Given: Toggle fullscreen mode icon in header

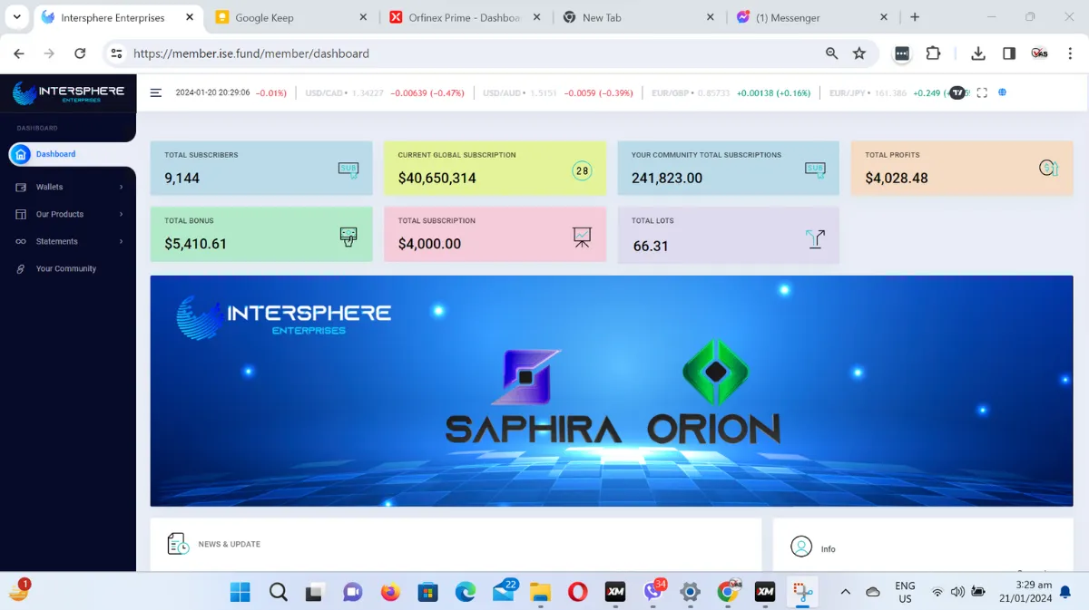Looking at the screenshot, I should pos(982,92).
